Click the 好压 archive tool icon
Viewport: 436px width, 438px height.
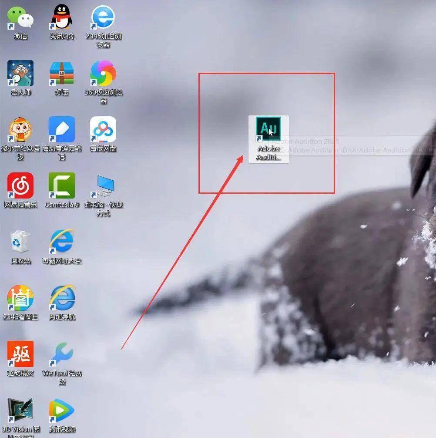[x=62, y=74]
